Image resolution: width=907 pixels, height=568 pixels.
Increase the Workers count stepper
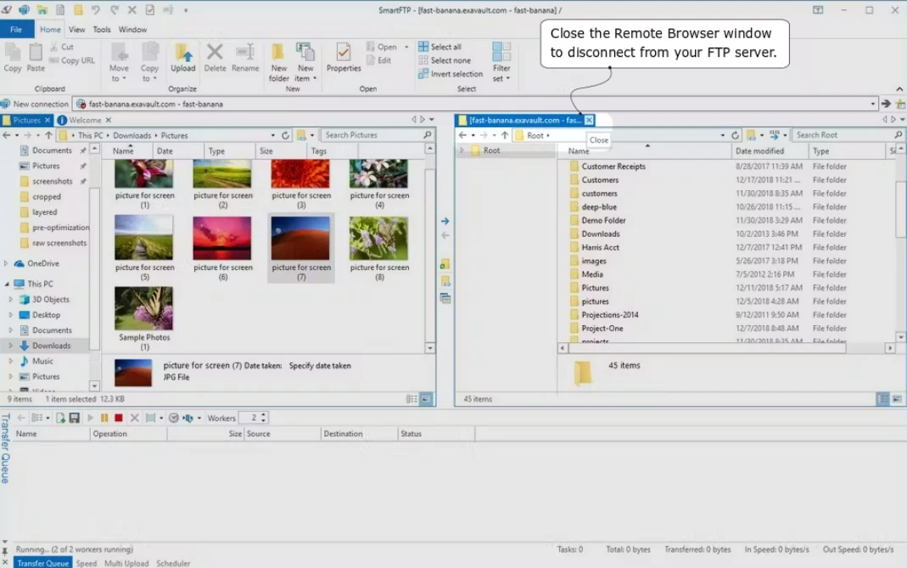pyautogui.click(x=264, y=415)
